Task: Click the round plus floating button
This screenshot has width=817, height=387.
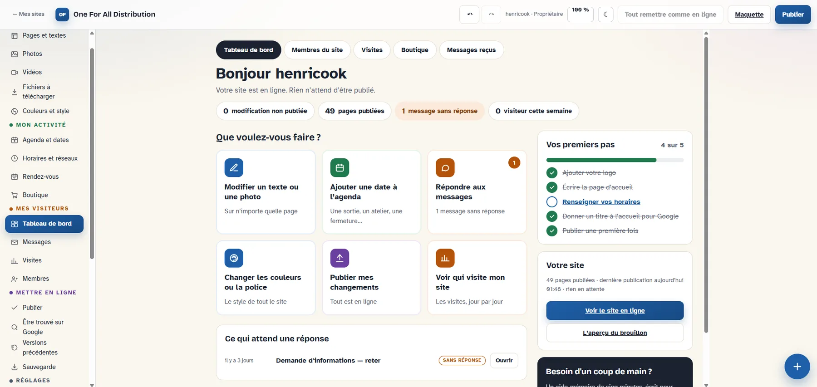Action: (797, 367)
